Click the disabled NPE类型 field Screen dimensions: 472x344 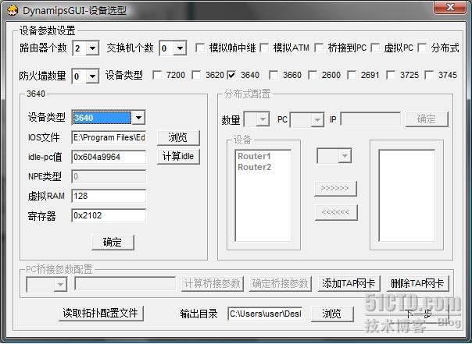(x=109, y=176)
